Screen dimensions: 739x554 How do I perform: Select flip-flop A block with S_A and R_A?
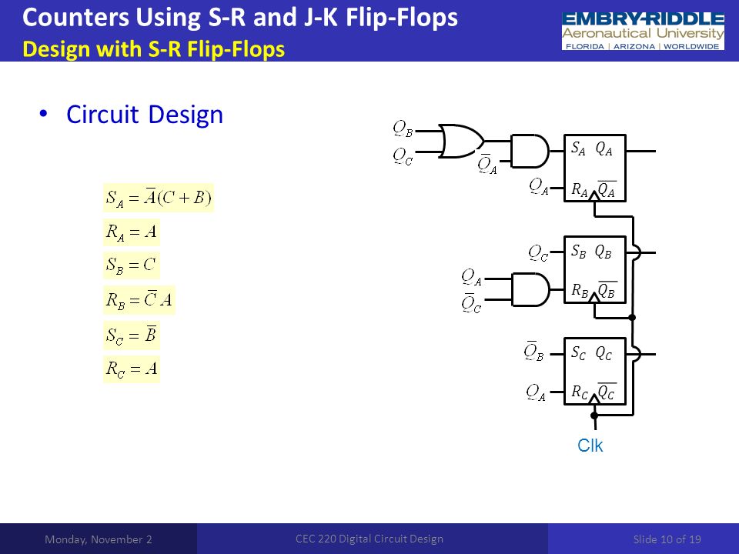click(595, 169)
